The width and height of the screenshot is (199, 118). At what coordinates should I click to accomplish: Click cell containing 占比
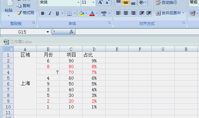tap(94, 55)
